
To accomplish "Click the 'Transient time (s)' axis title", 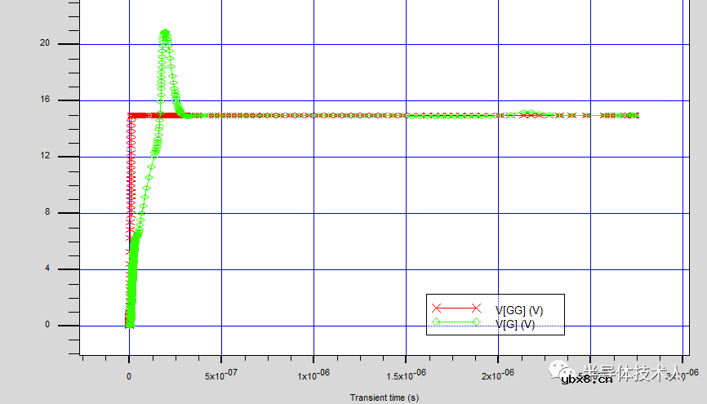I will pos(385,397).
